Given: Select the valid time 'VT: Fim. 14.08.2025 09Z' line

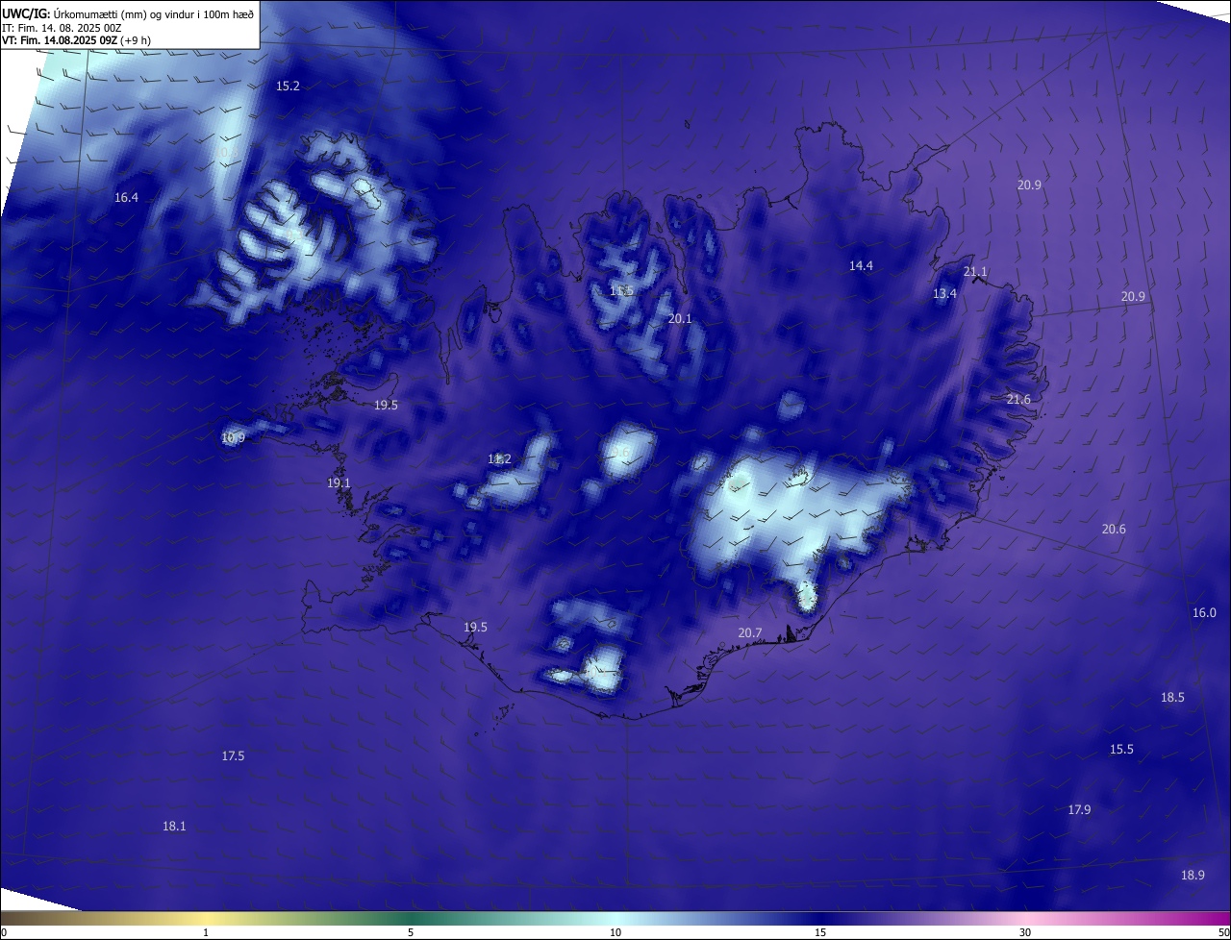Looking at the screenshot, I should (x=76, y=40).
